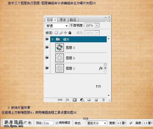Viewport: 153px width, 129px height.
Task: Collapse the 碟片 group triangle
Action: tap(53, 40)
